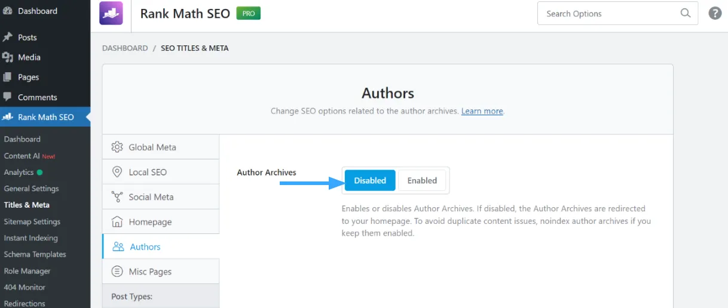Open Local SEO tab

(161, 172)
